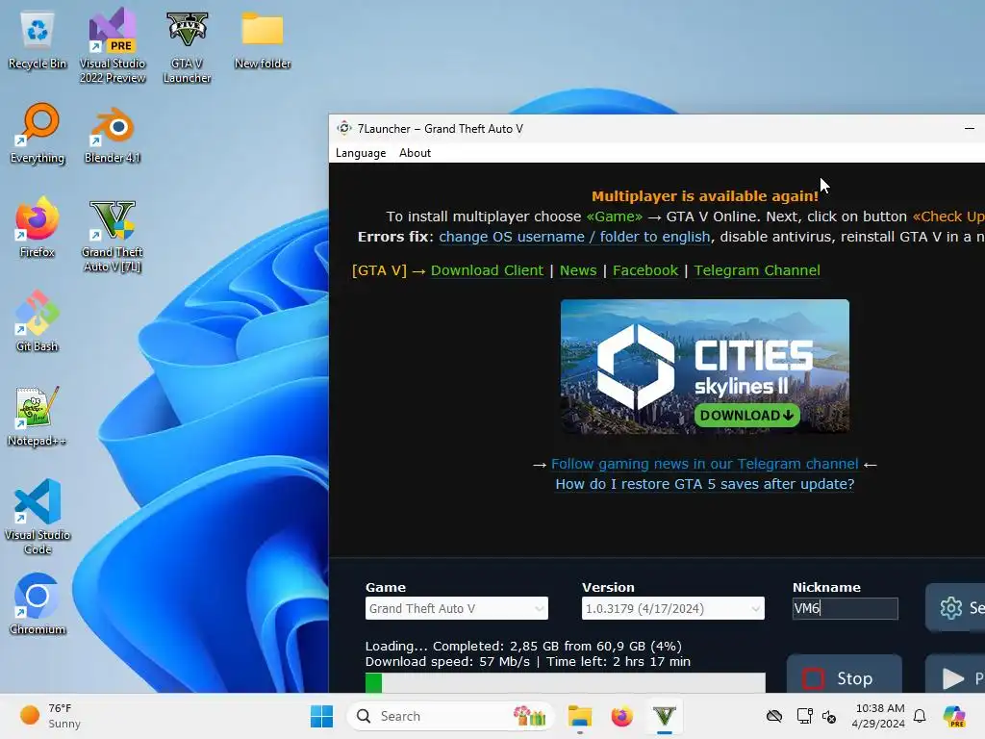985x739 pixels.
Task: Open the Telegram Channel link
Action: [x=757, y=270]
